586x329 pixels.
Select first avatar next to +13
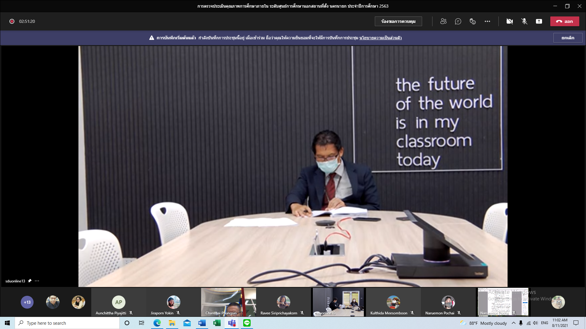point(53,302)
